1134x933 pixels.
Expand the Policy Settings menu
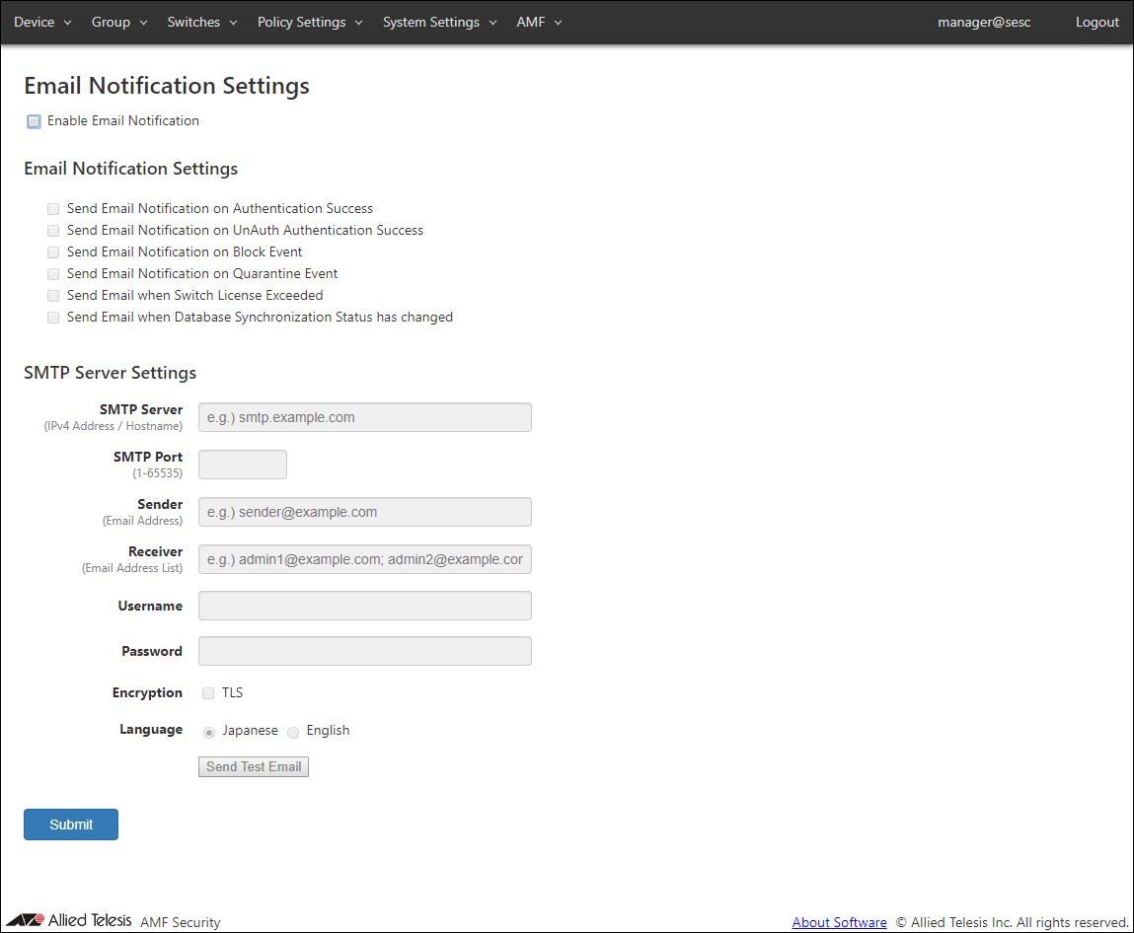pos(310,22)
